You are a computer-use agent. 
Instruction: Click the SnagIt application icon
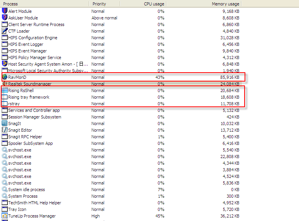[x=5, y=123]
